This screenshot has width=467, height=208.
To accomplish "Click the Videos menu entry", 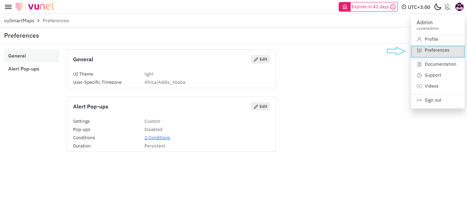I will [x=431, y=86].
